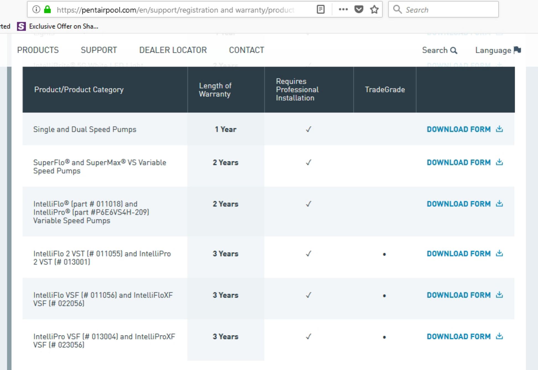The width and height of the screenshot is (538, 370).
Task: Click download icon for Single and Dual Speed Pumps
Action: pos(499,129)
